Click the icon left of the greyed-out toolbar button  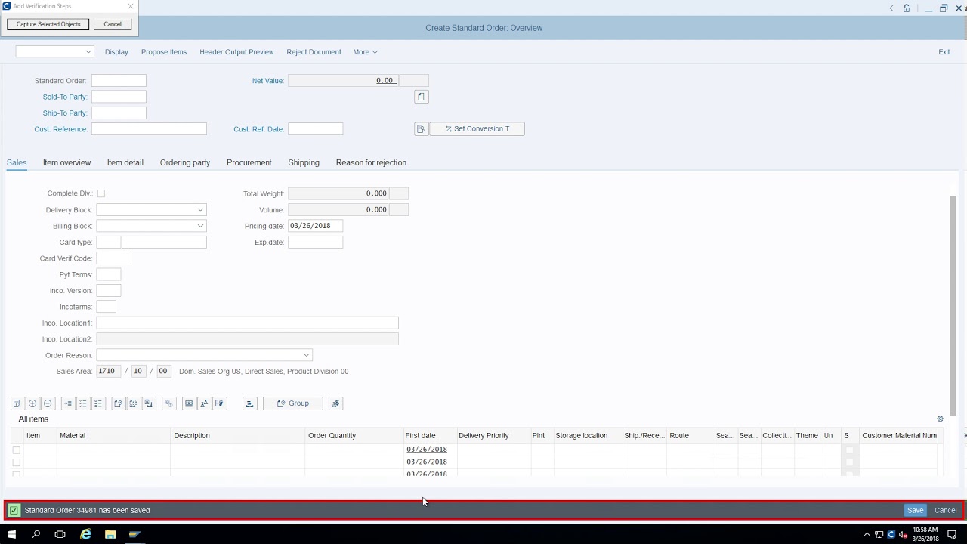pos(149,403)
